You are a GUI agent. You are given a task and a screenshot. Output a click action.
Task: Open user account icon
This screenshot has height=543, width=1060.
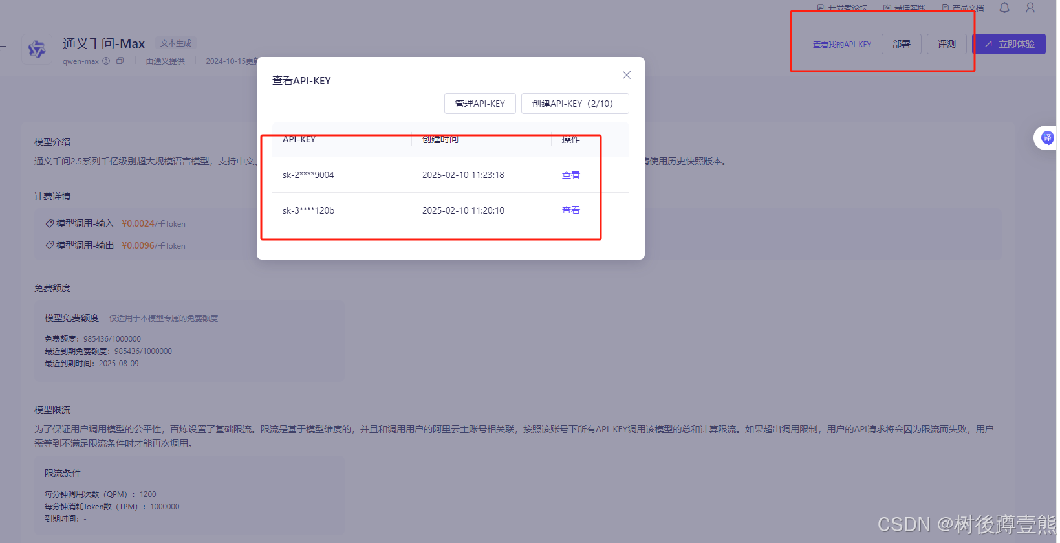(1030, 8)
